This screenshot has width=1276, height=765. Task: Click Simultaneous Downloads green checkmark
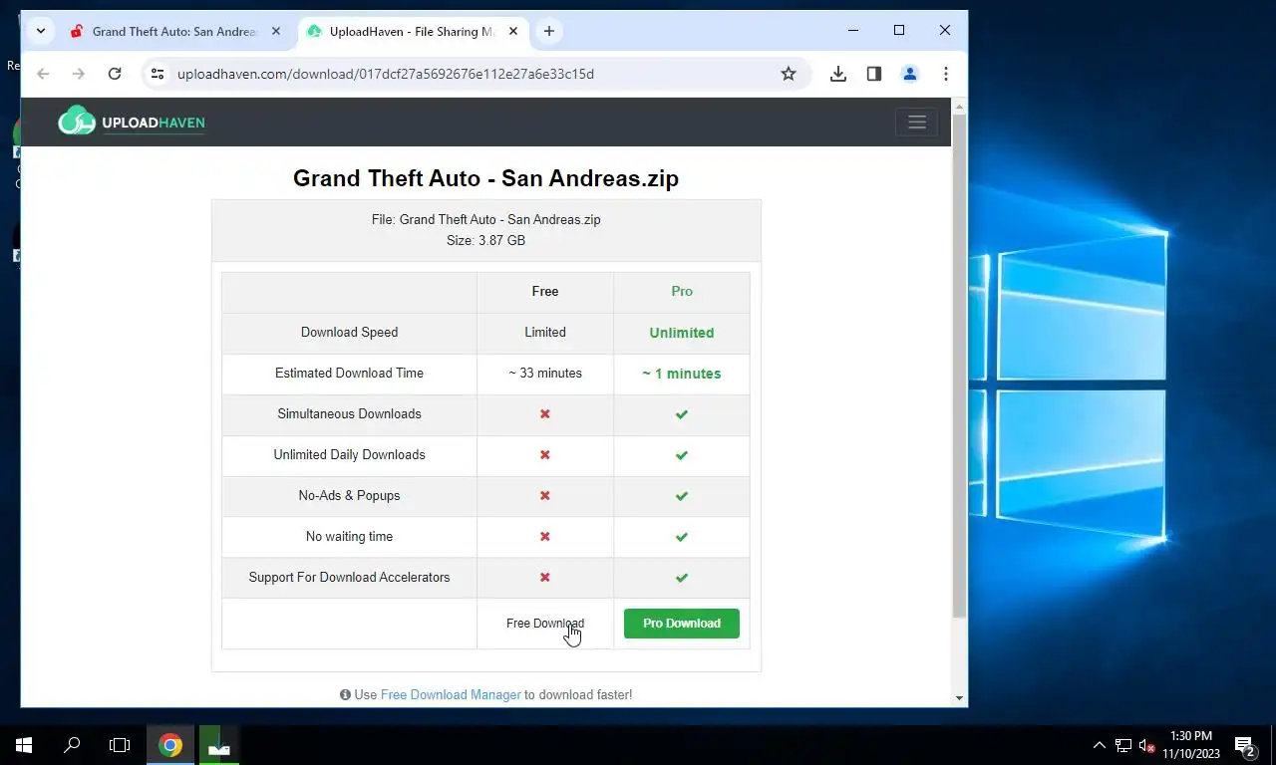pos(682,413)
